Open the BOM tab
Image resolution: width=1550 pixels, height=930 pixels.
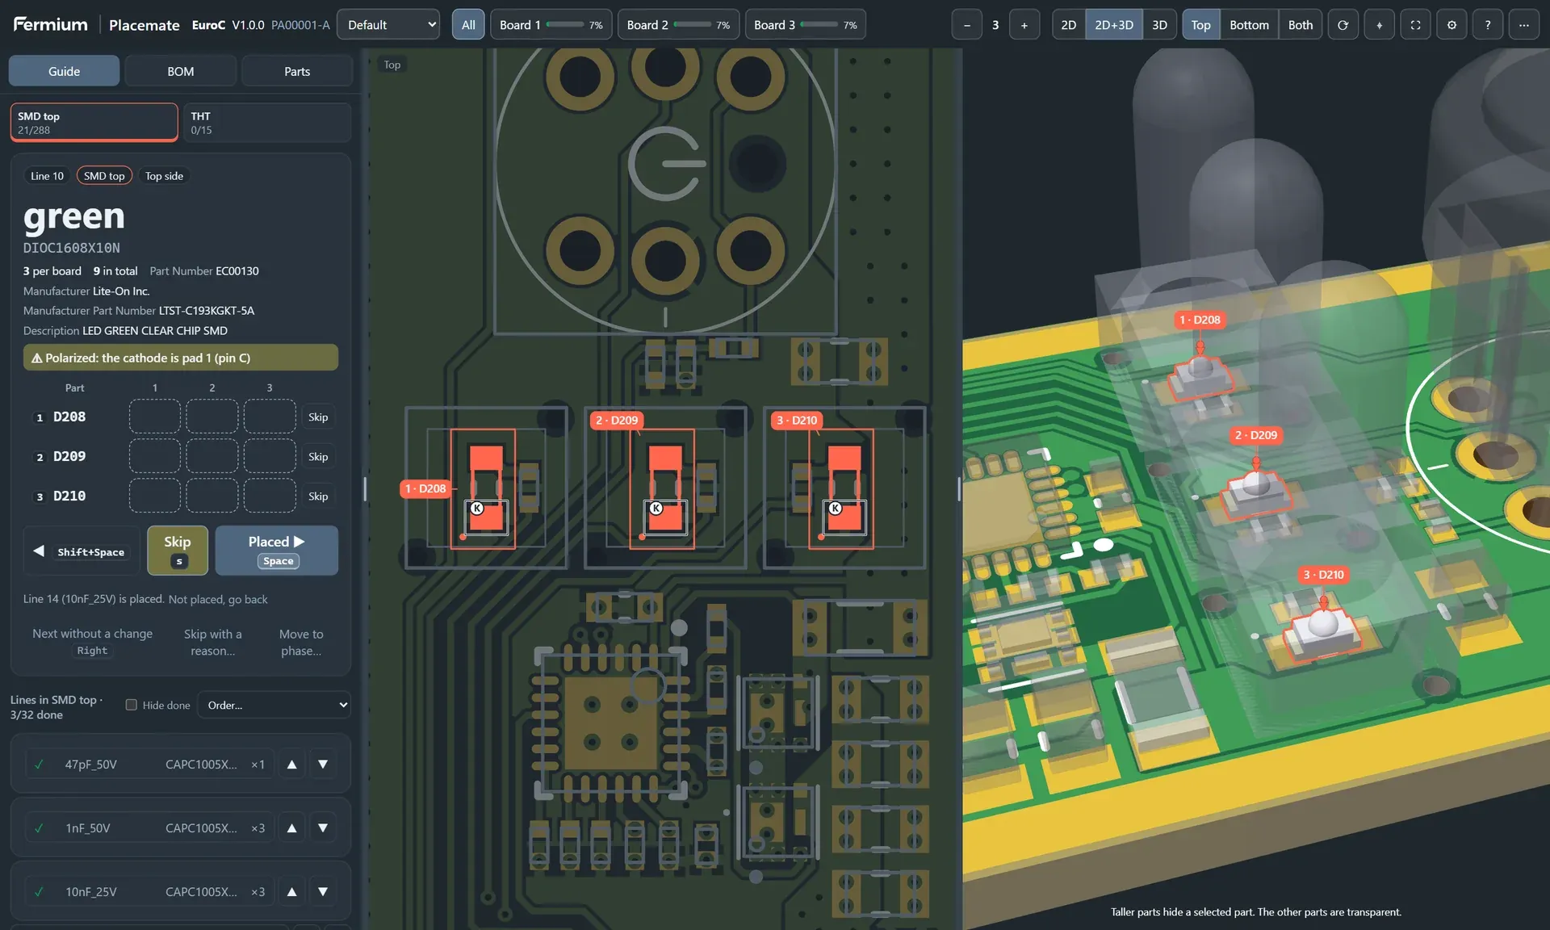click(x=181, y=71)
